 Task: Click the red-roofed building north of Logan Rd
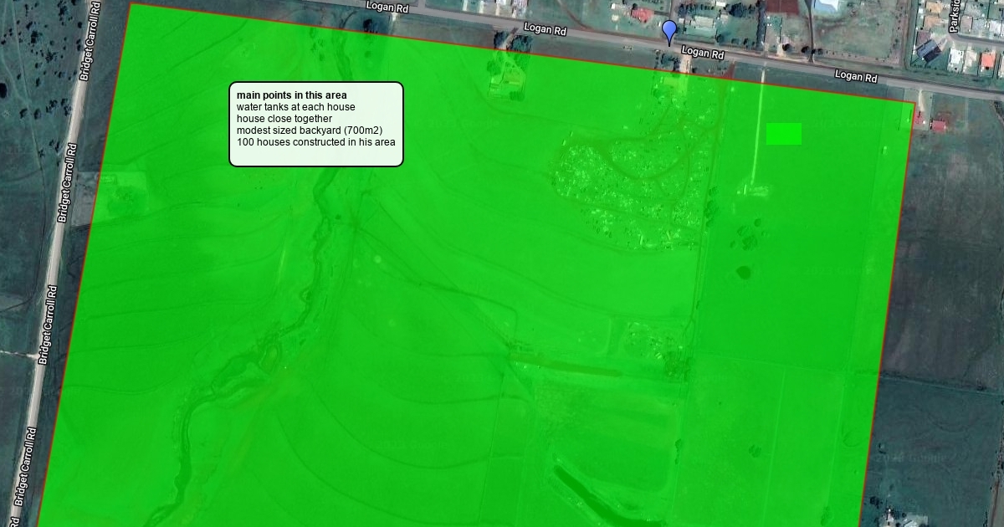coord(641,14)
